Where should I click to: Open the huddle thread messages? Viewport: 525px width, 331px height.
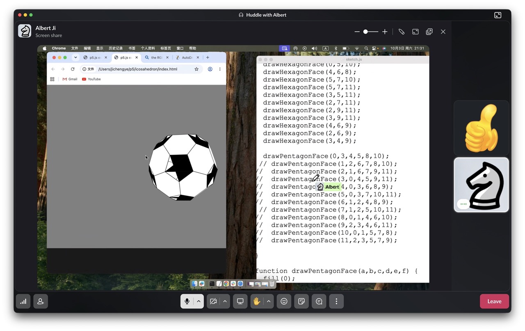319,301
